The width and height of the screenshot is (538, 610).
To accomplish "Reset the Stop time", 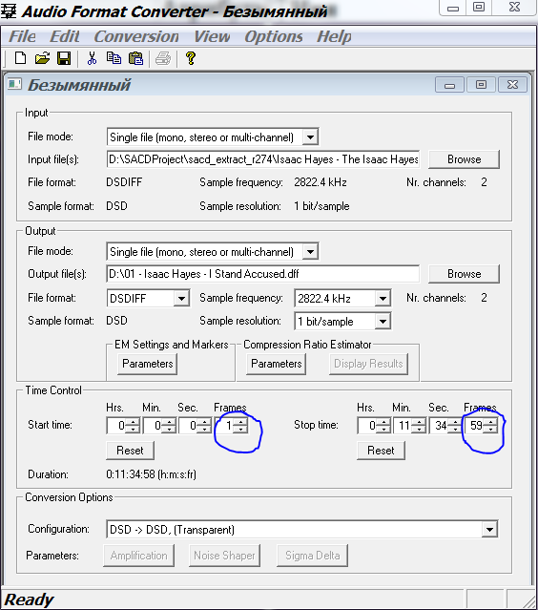I will pyautogui.click(x=381, y=451).
